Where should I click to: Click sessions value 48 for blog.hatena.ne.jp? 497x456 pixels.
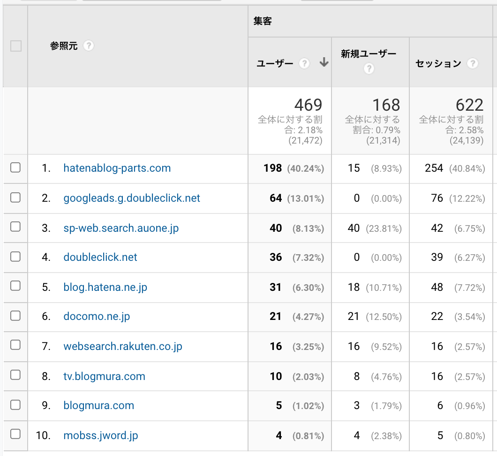click(x=437, y=287)
